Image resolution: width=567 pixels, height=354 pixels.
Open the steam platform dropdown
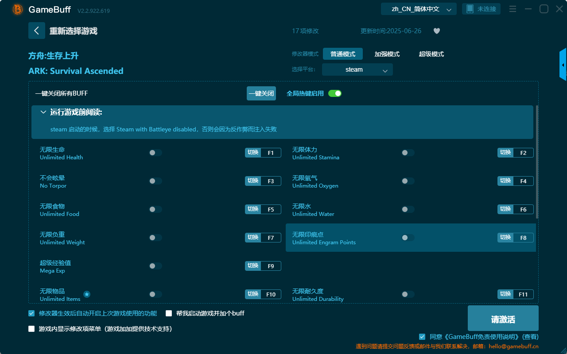[x=357, y=69]
